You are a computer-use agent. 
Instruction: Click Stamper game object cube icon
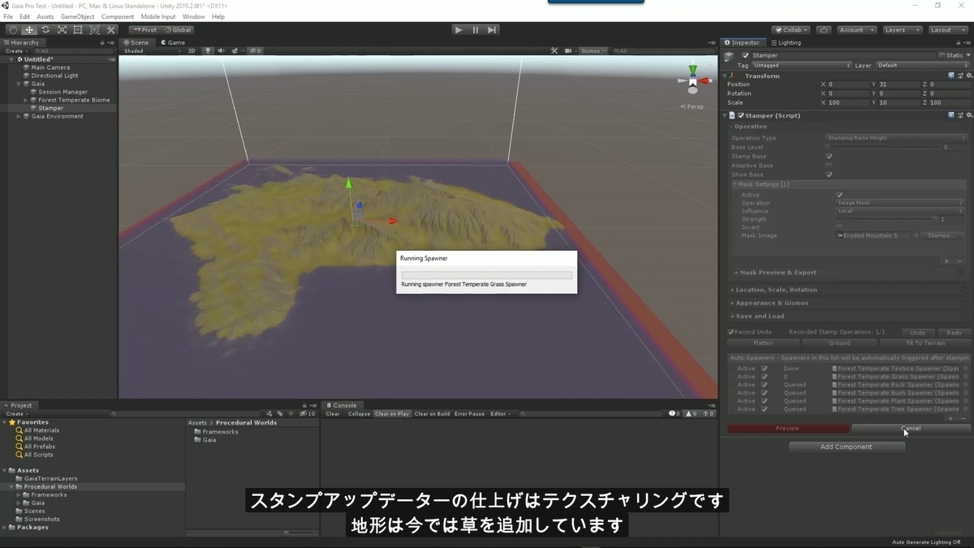tap(730, 56)
